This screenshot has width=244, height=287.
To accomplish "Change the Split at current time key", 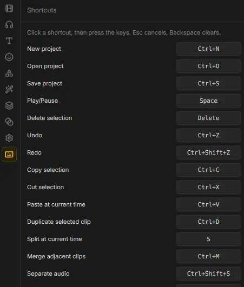I will tap(208, 239).
